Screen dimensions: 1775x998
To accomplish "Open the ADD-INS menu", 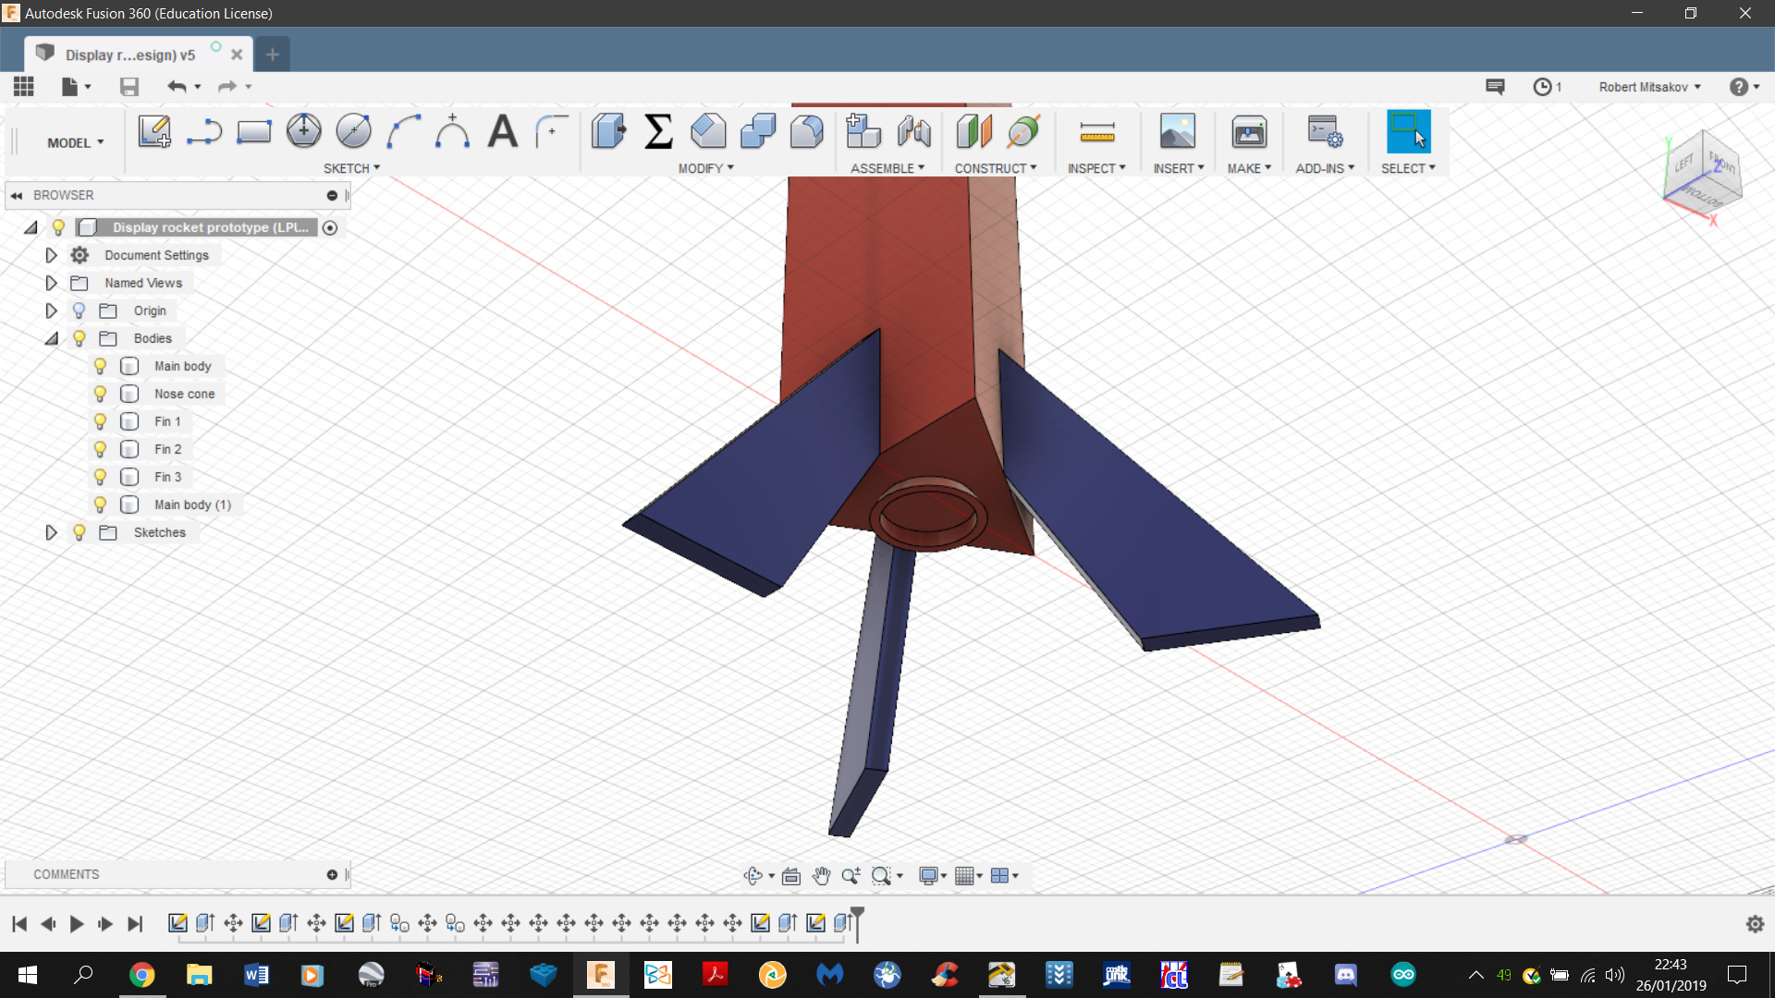I will (x=1325, y=168).
